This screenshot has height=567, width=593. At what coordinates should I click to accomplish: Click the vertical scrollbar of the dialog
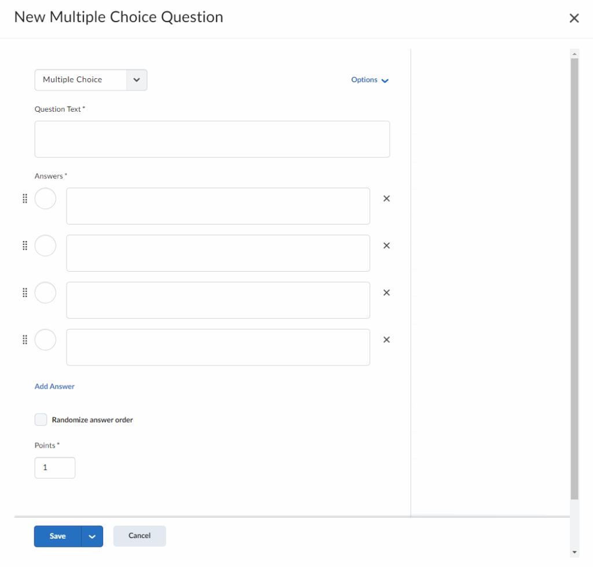(574, 278)
